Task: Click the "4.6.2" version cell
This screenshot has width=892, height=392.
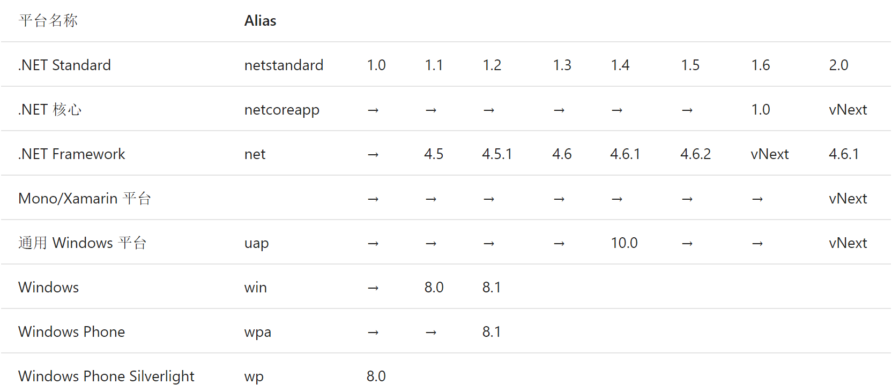Action: pos(695,154)
